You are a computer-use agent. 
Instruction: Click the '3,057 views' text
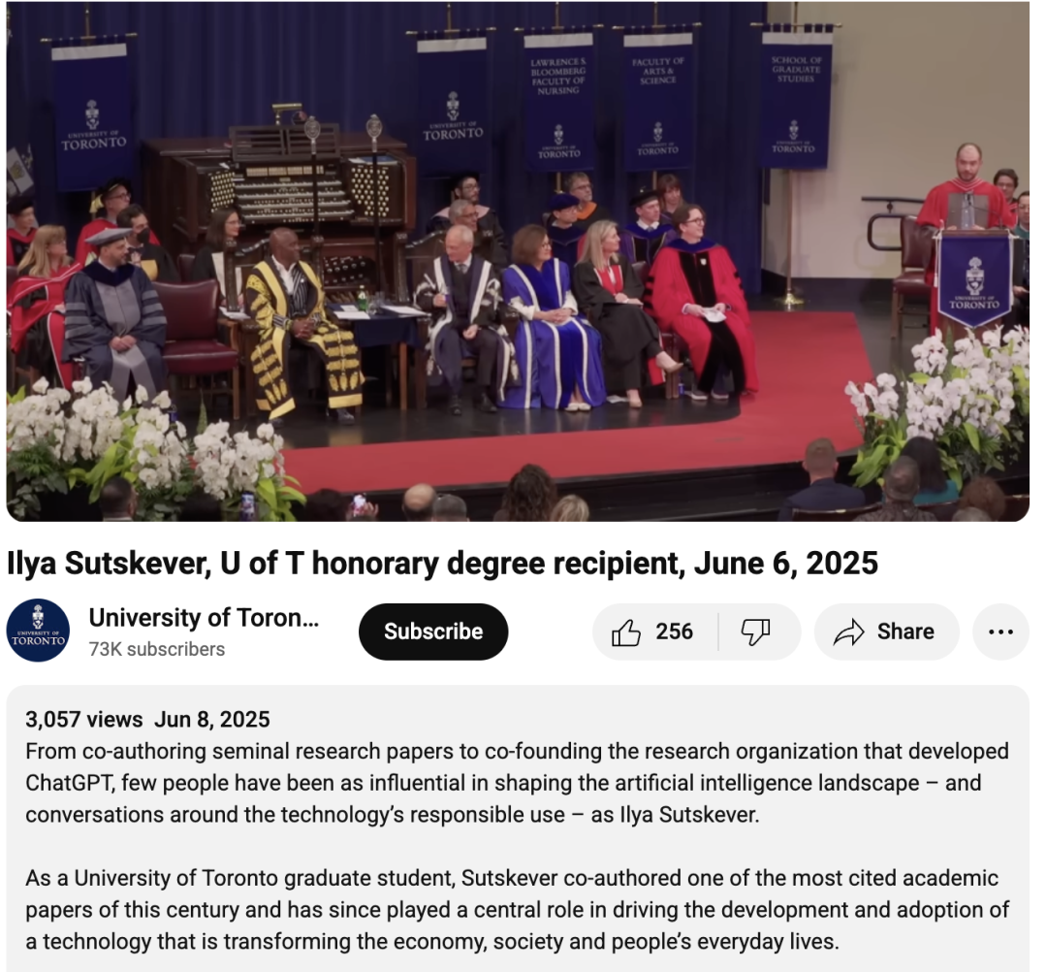[84, 720]
